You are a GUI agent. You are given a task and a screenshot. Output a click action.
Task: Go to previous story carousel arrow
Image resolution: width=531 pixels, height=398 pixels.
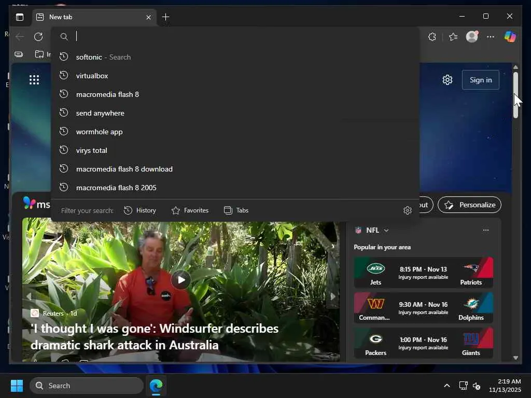[x=29, y=296]
